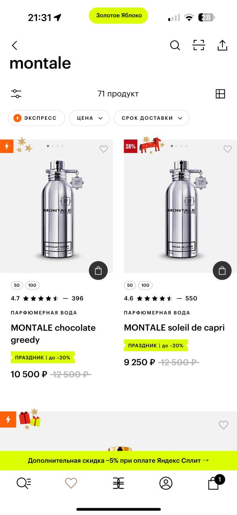Add chocolate greedy to shopping bag
This screenshot has width=237, height=515.
98,271
